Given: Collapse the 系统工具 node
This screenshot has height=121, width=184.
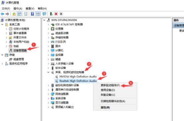Looking at the screenshot, I should pyautogui.click(x=2, y=24).
